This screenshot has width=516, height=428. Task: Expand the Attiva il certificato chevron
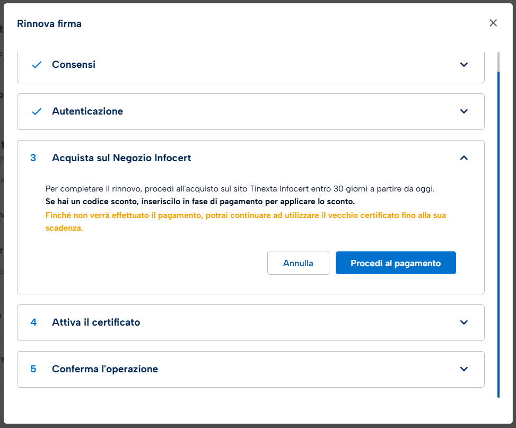point(464,322)
